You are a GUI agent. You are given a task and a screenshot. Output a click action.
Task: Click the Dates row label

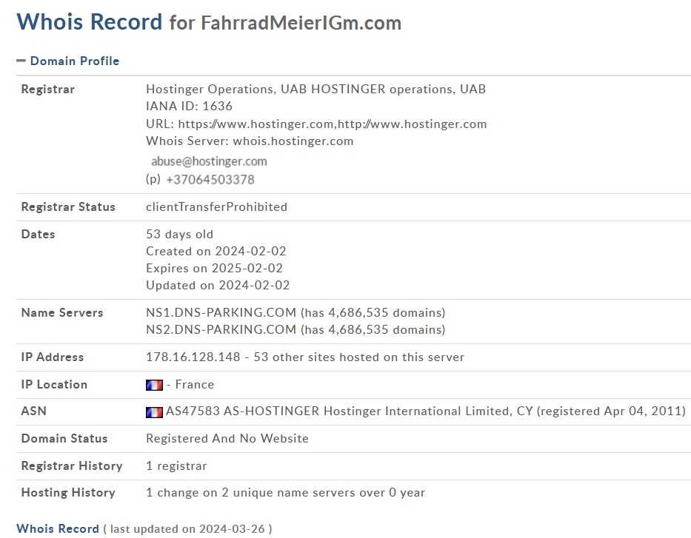click(x=38, y=235)
